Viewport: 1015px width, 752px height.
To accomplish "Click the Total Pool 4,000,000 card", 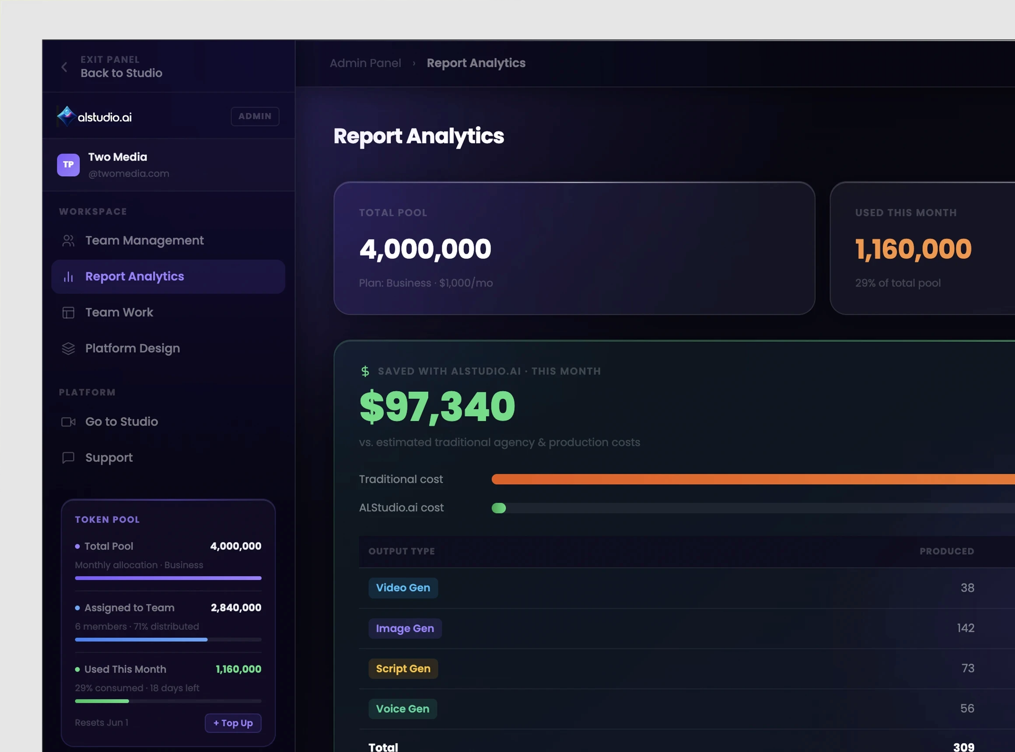I will [x=574, y=248].
